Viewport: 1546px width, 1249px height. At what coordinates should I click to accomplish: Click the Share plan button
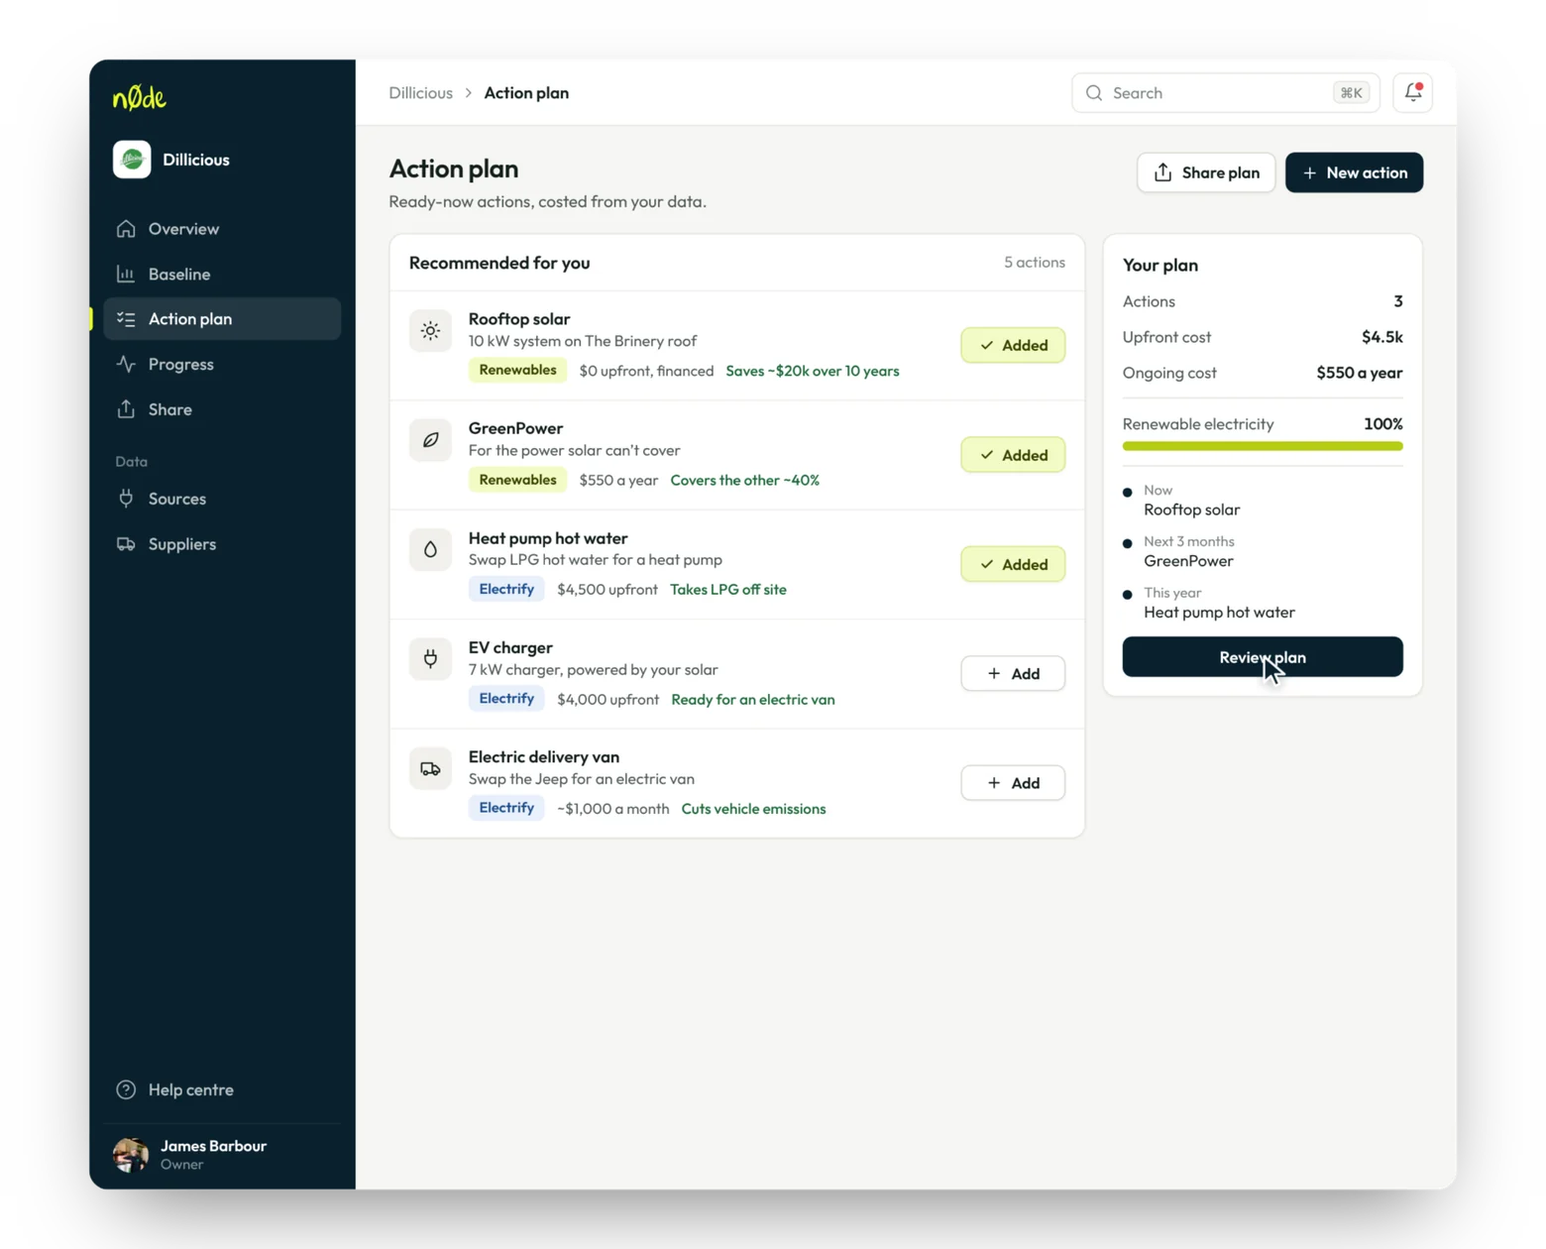click(x=1206, y=172)
